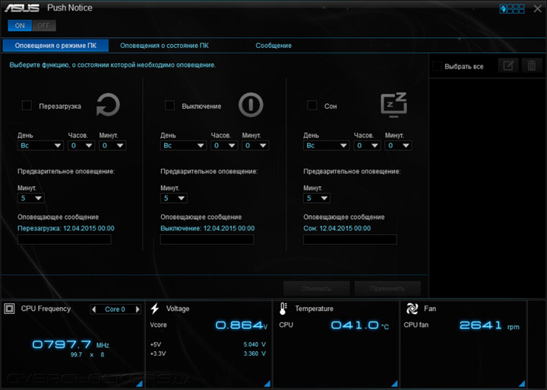Switch to Оповещения о состояние ПК tab

tap(164, 46)
